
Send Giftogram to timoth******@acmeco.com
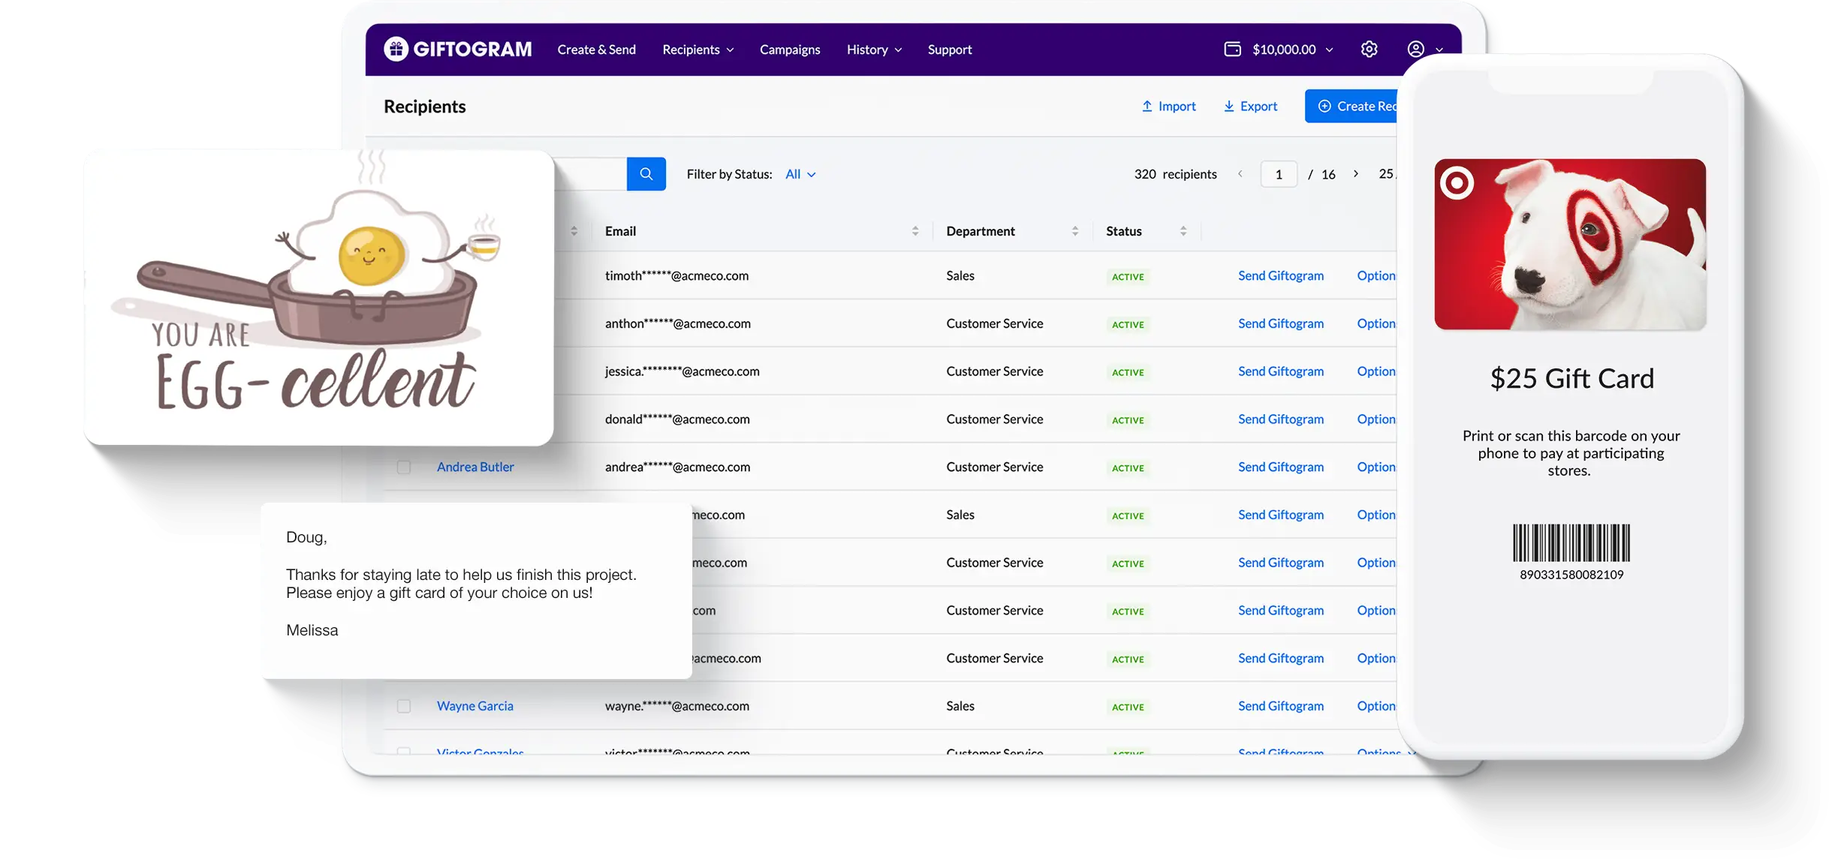(x=1281, y=275)
